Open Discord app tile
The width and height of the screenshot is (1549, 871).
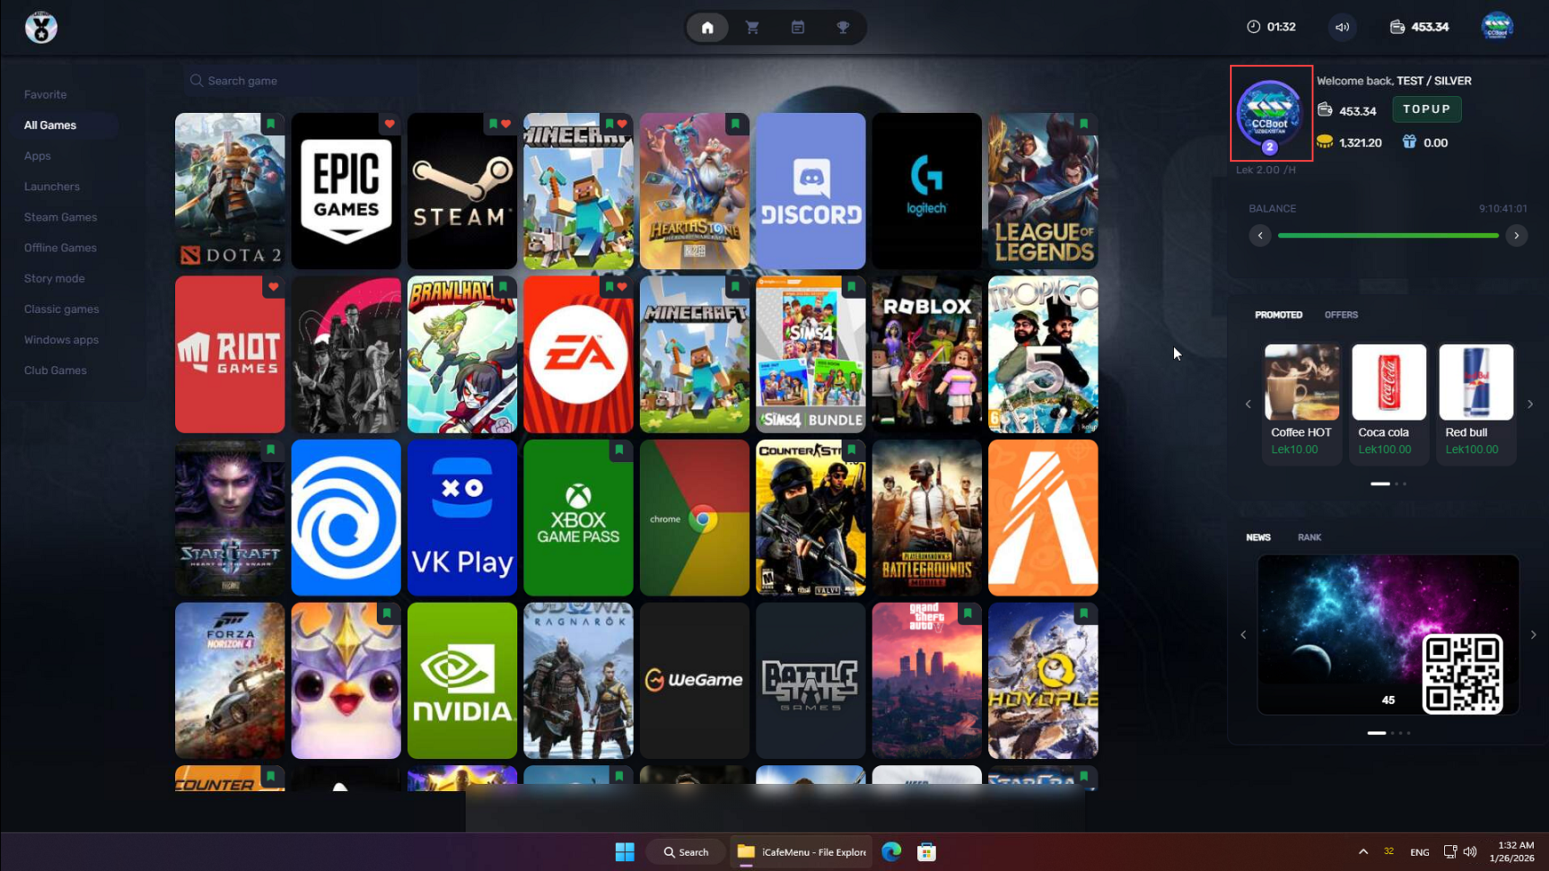[810, 191]
